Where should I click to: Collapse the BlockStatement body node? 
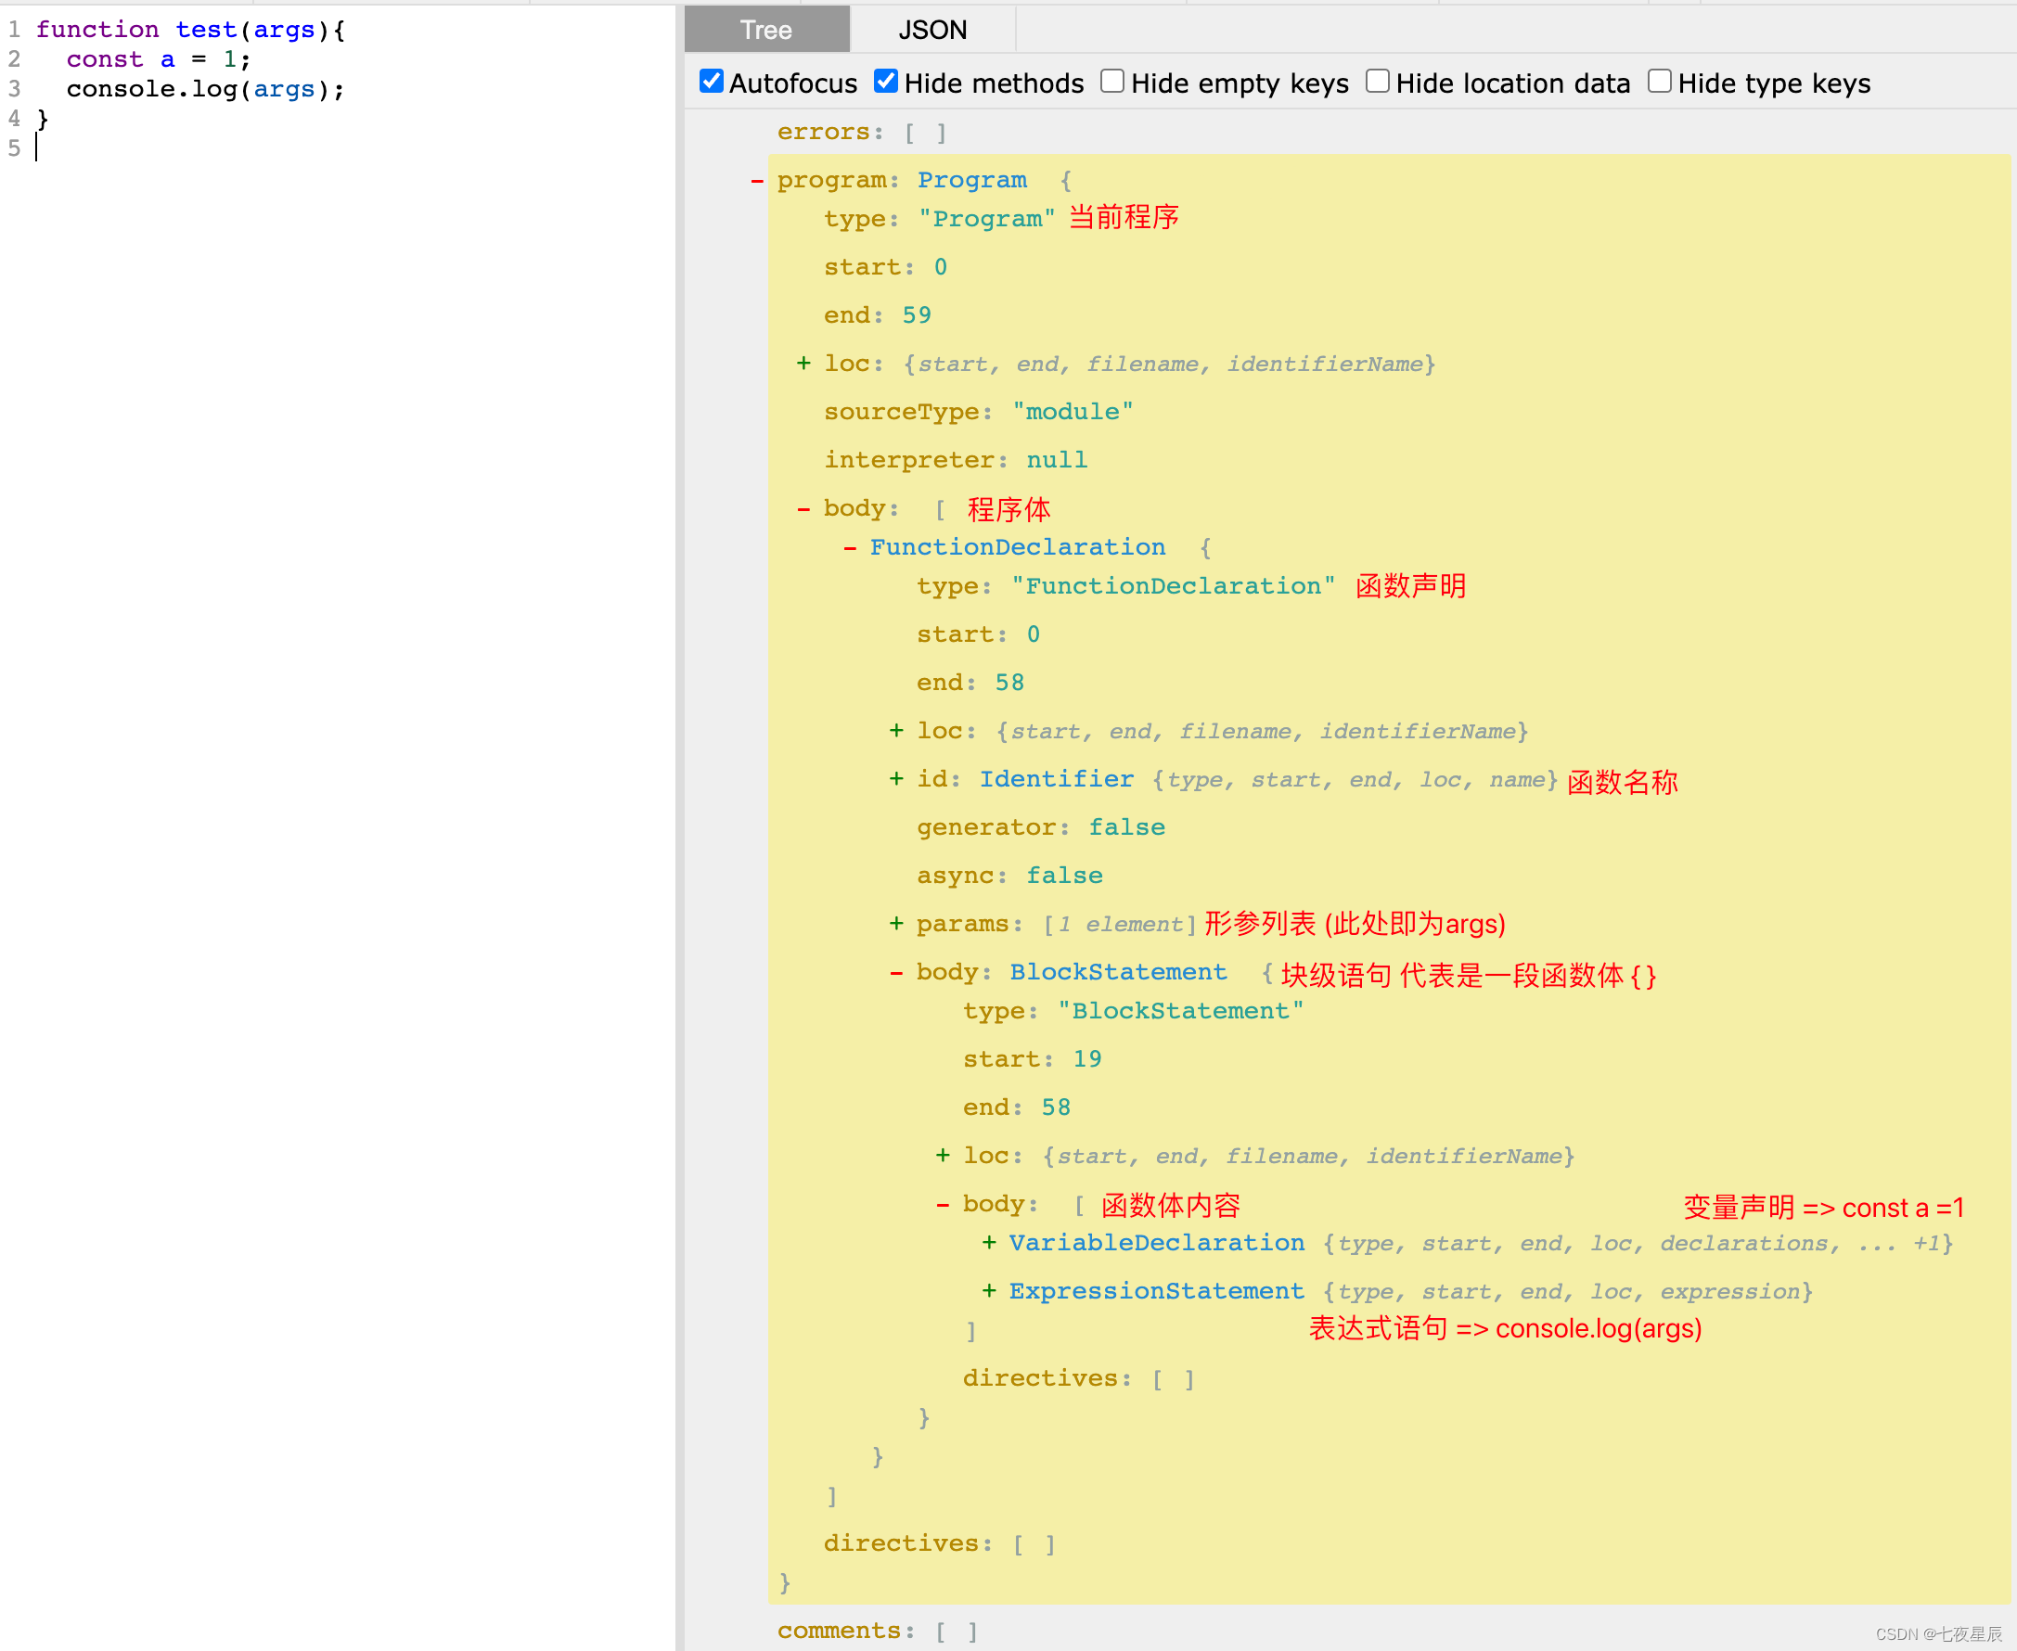[895, 972]
